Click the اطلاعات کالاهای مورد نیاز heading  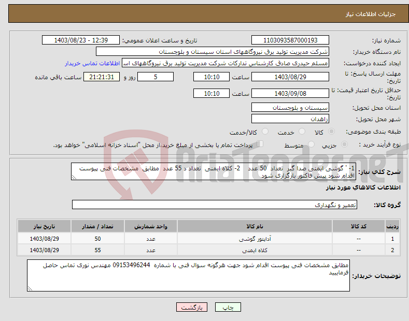tap(363, 187)
